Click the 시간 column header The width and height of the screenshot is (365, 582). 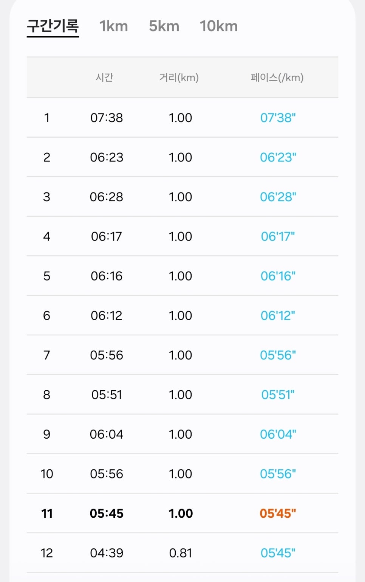[x=104, y=78]
